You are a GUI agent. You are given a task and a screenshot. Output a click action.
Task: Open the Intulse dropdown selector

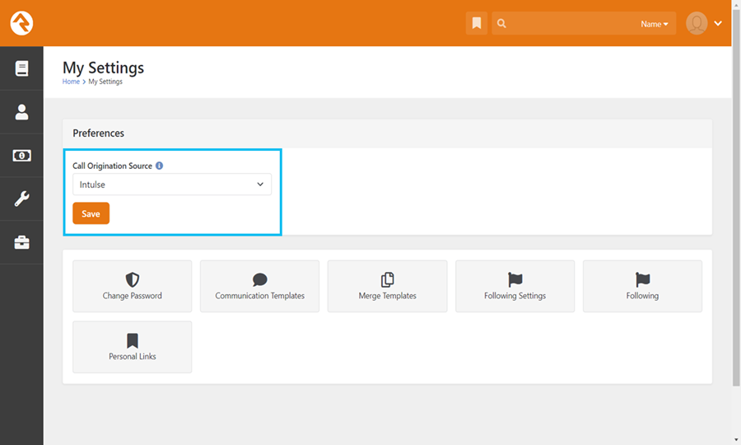click(172, 185)
